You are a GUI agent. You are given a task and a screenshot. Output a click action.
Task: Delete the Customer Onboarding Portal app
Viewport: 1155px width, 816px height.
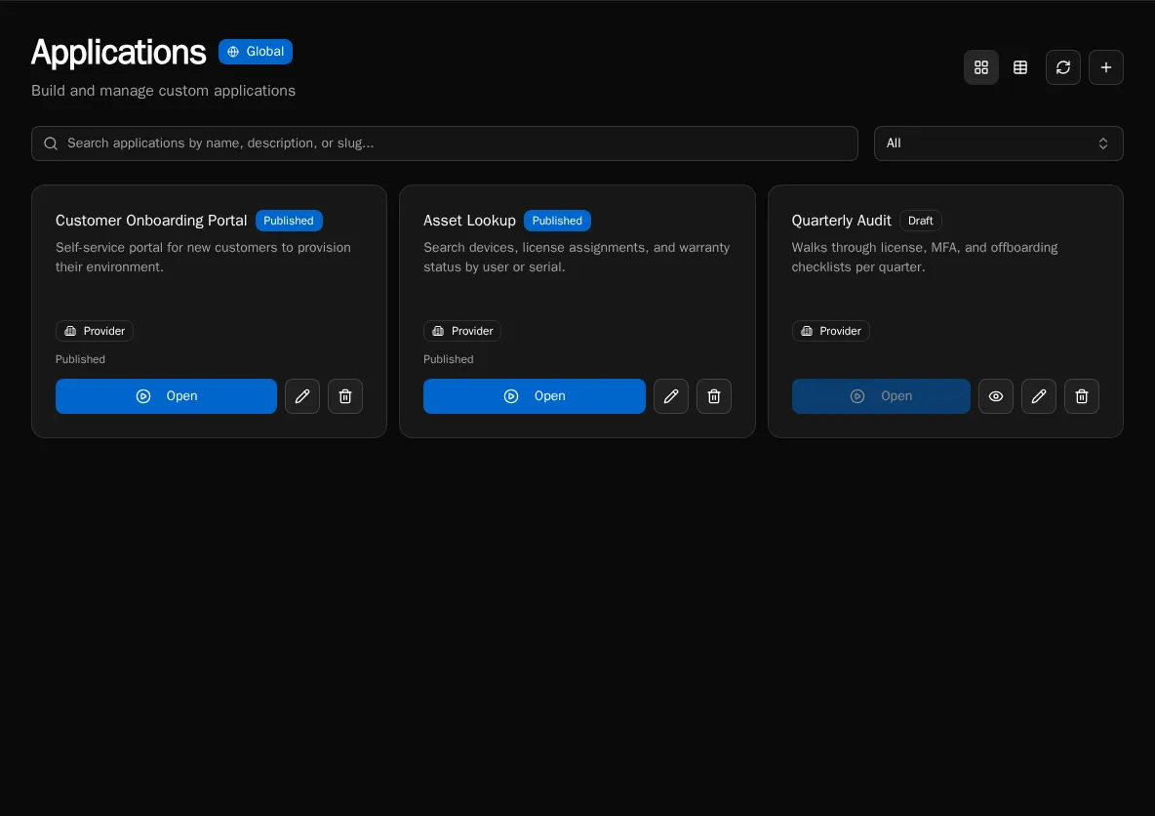[345, 396]
